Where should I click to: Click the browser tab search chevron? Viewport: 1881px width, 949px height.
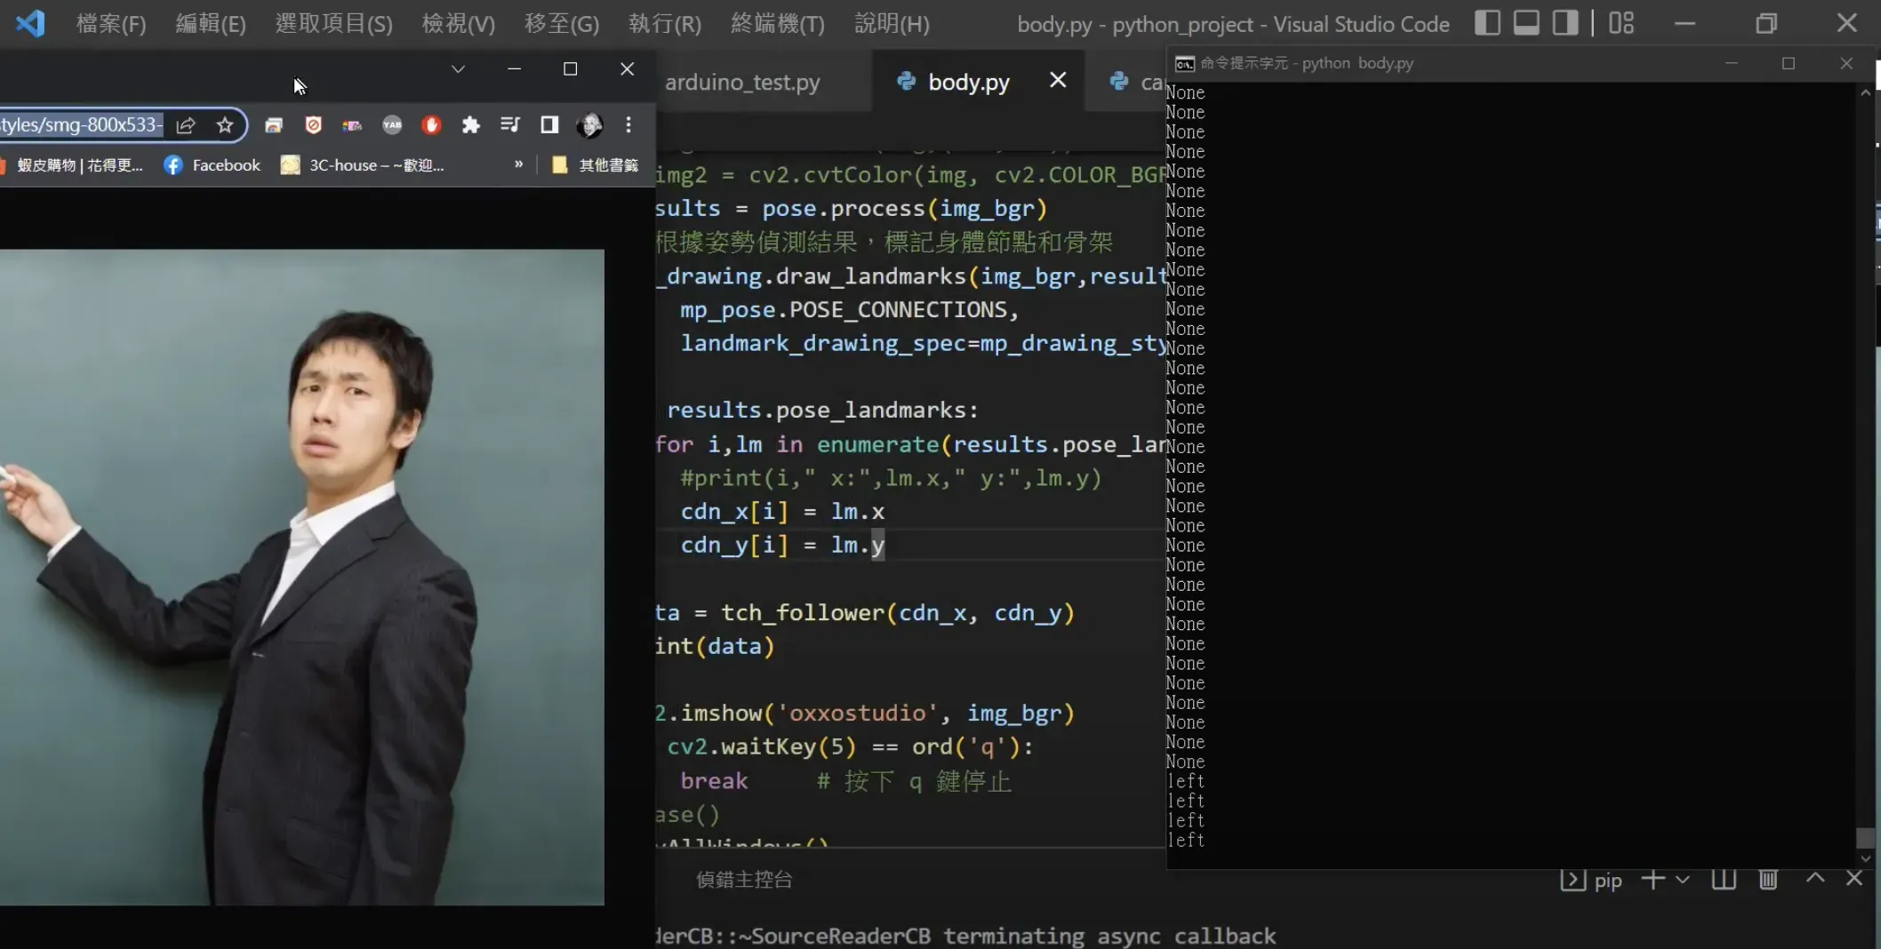(458, 69)
